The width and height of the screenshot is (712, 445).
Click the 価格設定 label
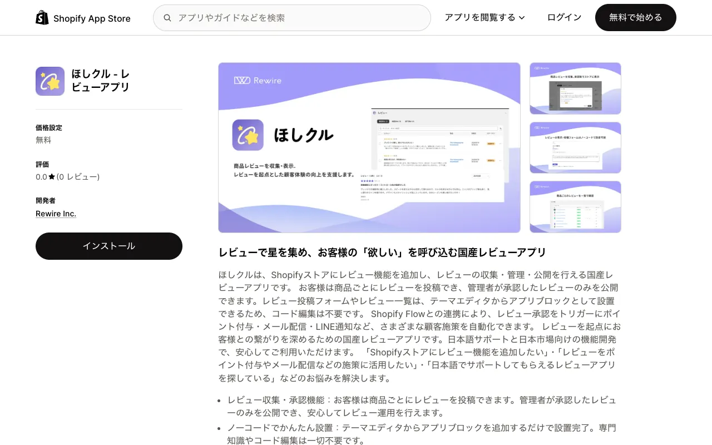coord(49,128)
